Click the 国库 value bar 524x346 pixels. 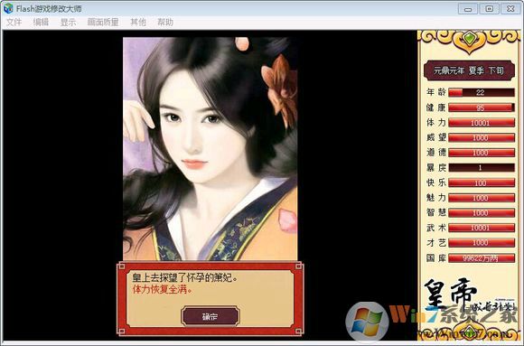tap(482, 258)
